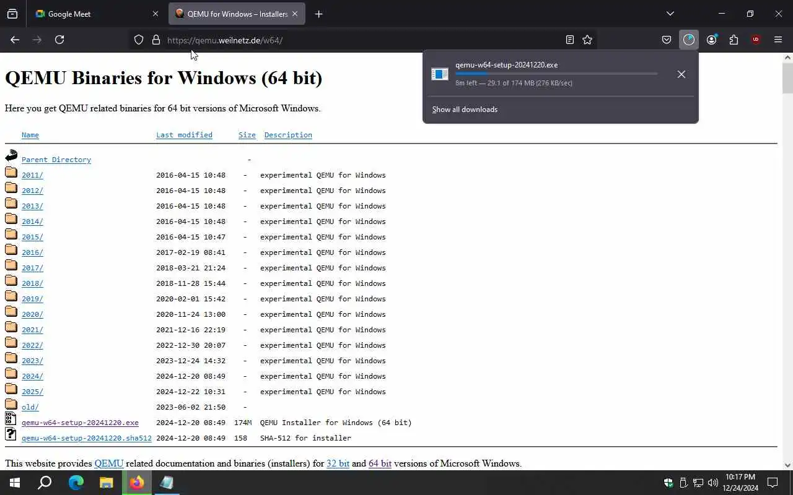
Task: Download qemu-w64-setup-20241220.exe link
Action: [x=80, y=423]
